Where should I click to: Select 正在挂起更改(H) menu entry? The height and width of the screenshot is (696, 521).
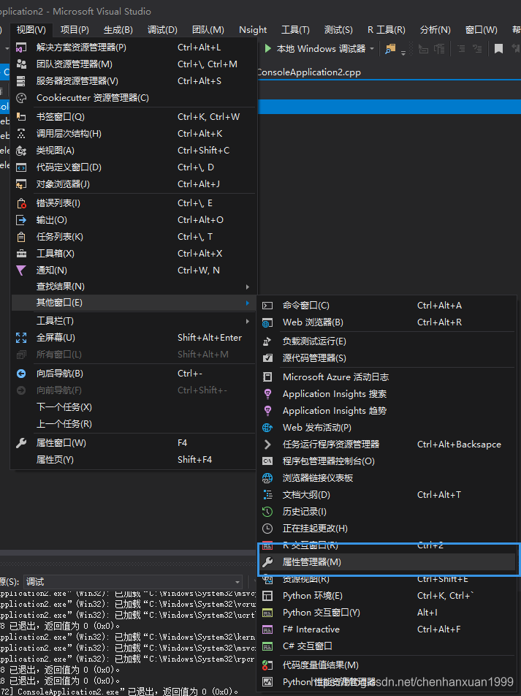click(x=387, y=529)
